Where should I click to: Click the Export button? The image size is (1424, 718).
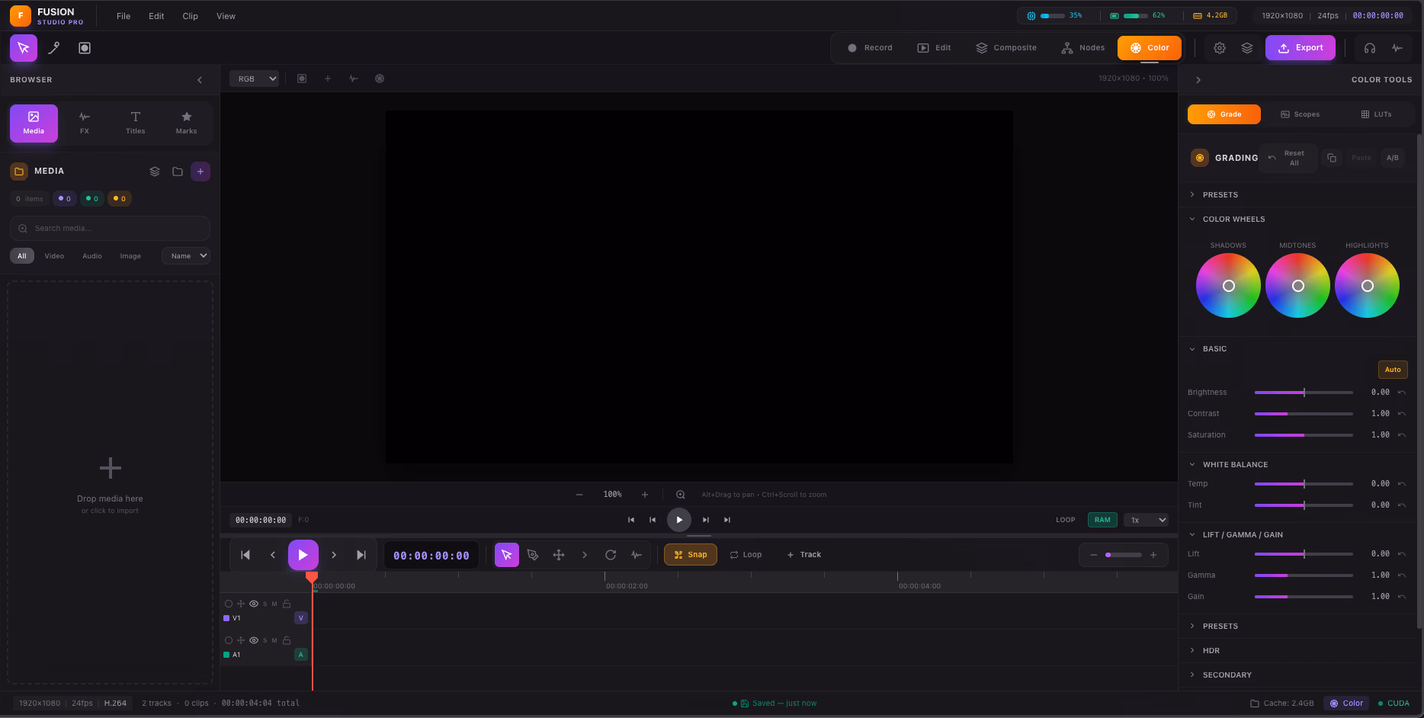(x=1301, y=48)
